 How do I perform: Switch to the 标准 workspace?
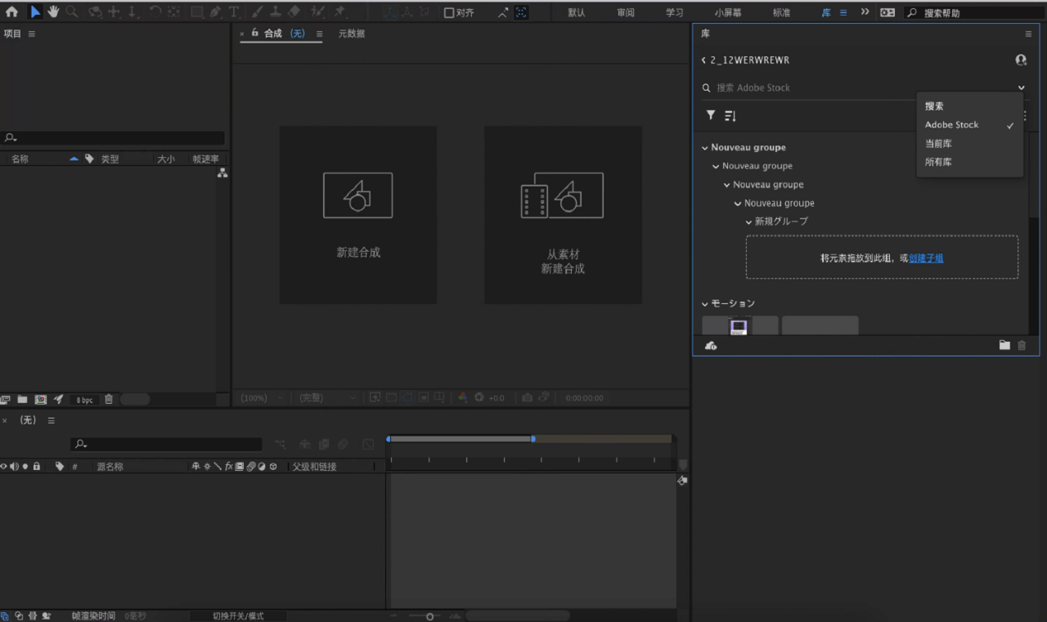[x=781, y=13]
